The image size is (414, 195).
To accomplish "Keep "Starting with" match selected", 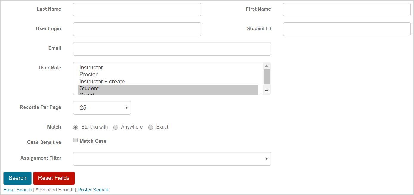I will (75, 127).
